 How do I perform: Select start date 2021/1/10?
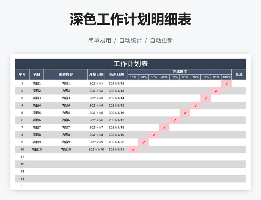click(96, 149)
